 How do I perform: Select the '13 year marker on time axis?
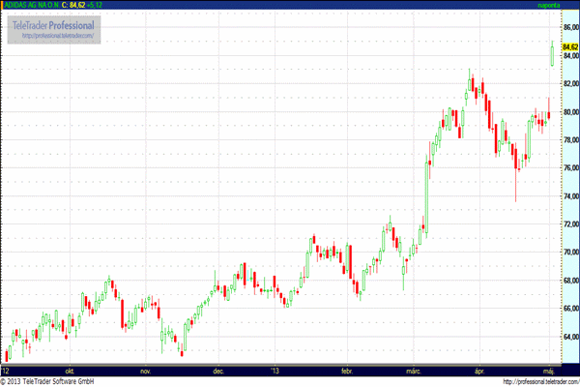(274, 370)
